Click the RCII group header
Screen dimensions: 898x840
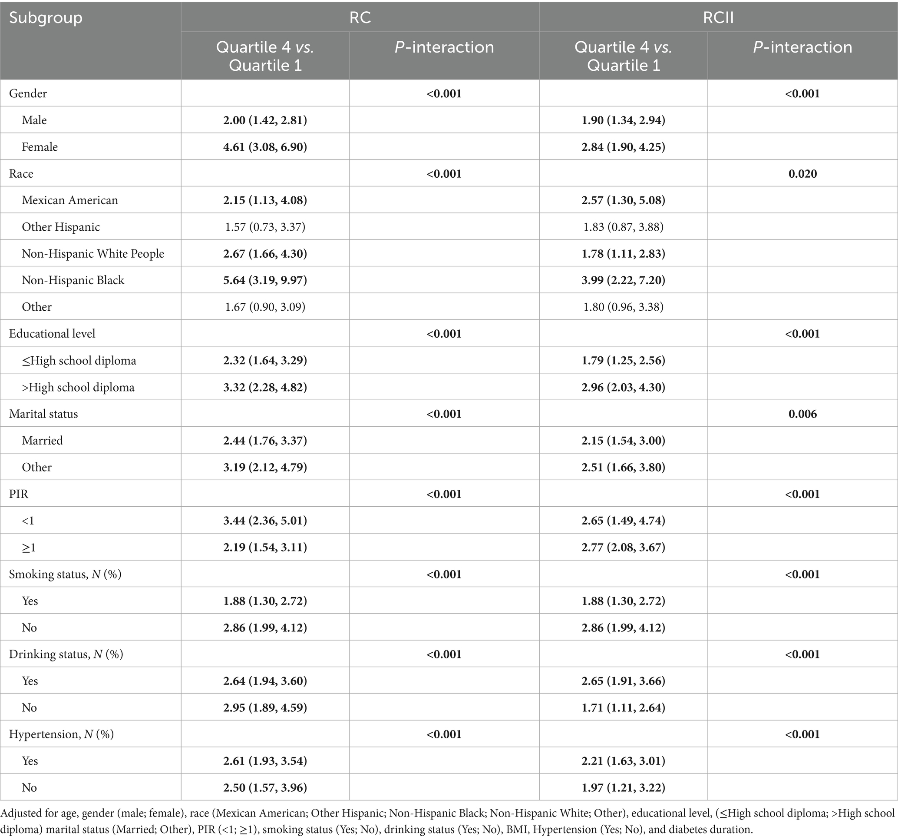pyautogui.click(x=718, y=17)
